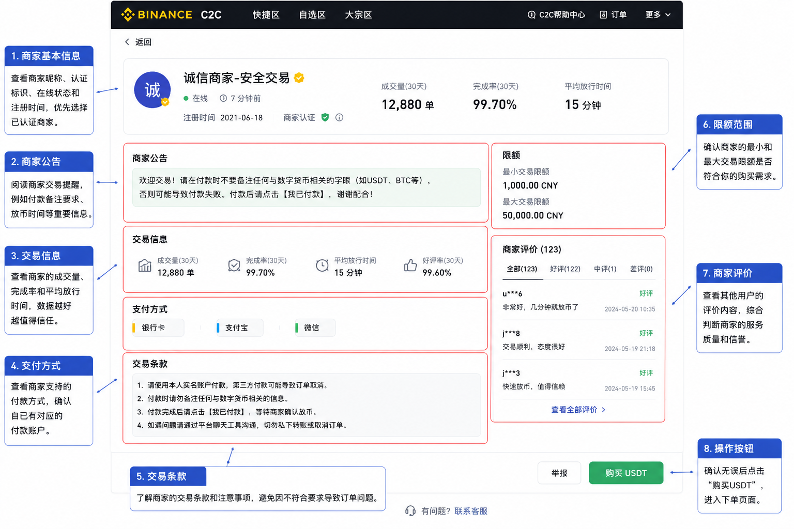Select the 差评(0) reviews tab
Screen dimensions: 794x529
pos(641,269)
